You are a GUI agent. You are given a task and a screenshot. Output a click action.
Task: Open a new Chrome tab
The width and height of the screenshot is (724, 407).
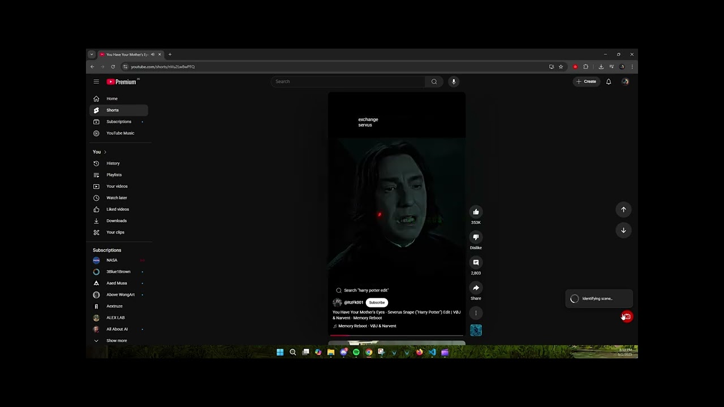coord(170,55)
